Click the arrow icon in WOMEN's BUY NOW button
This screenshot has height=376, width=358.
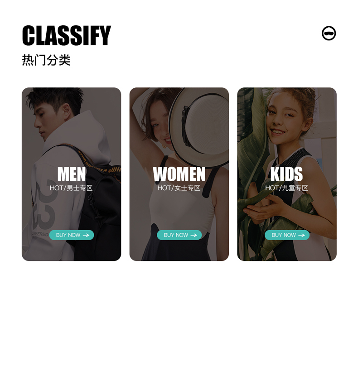tap(194, 235)
